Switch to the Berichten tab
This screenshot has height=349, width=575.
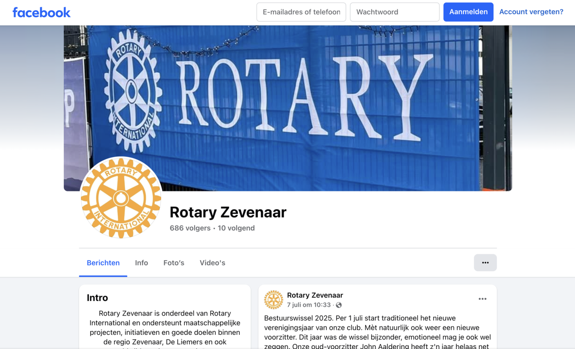point(103,263)
